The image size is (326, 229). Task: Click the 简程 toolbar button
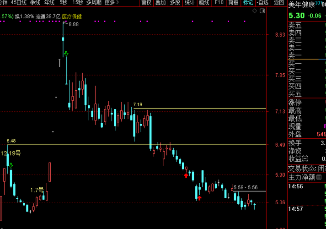click(x=233, y=3)
